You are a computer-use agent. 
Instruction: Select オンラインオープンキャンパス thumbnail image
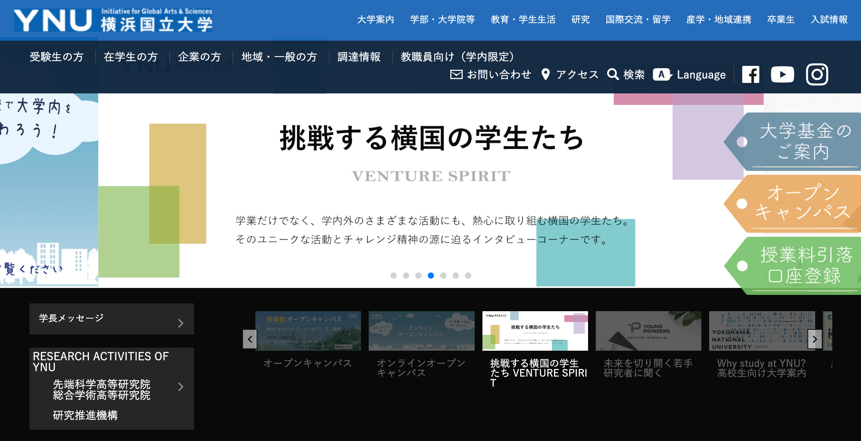coord(422,331)
